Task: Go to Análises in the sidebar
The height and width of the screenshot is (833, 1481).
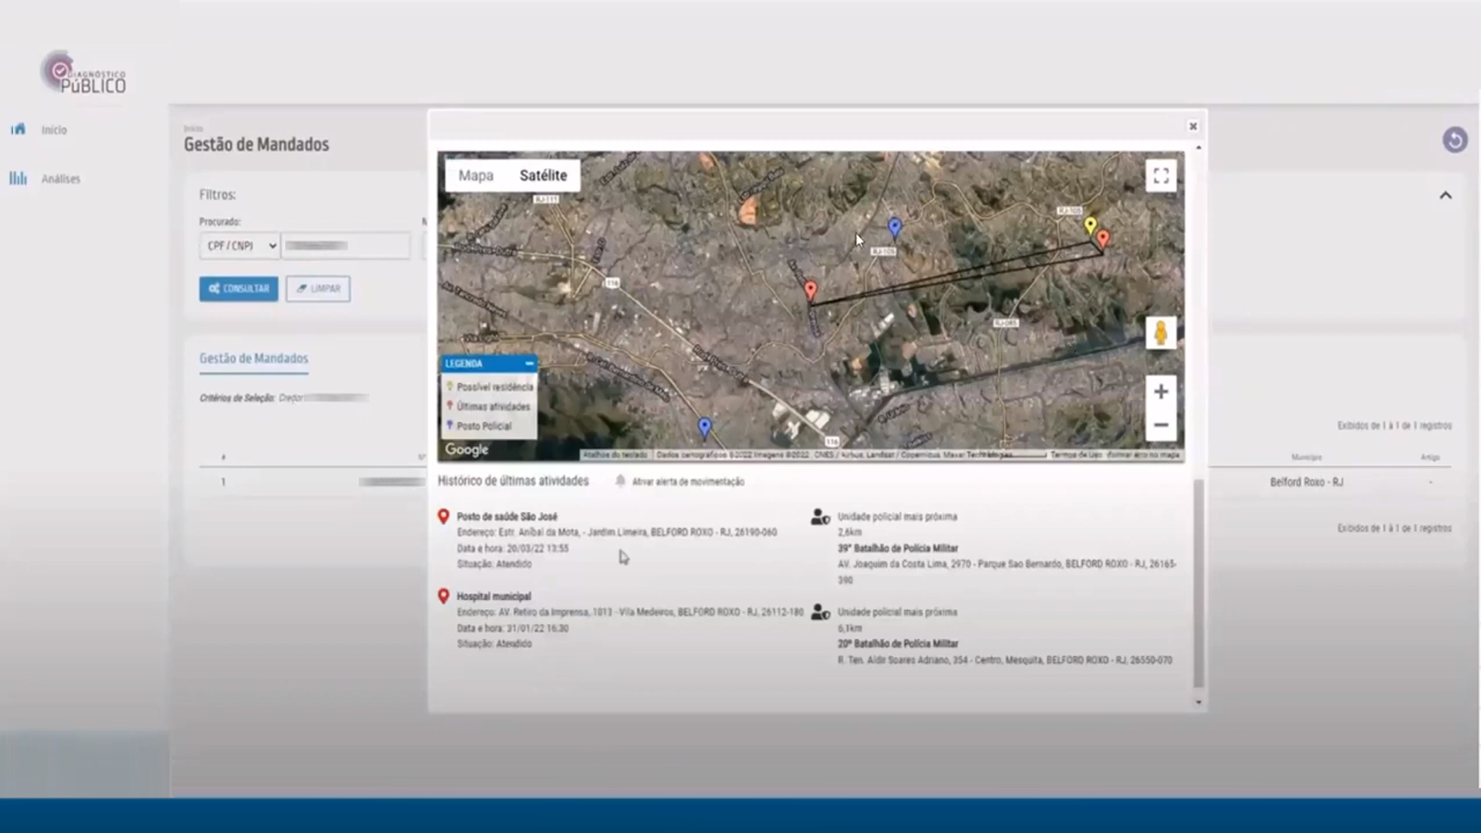Action: pos(61,179)
